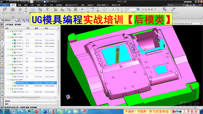Open the 文件 file menu
Screen dimensions: 203x114
click(x=5, y=5)
